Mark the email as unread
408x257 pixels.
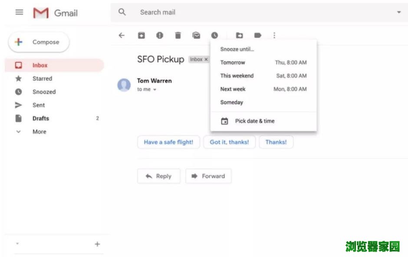(197, 36)
